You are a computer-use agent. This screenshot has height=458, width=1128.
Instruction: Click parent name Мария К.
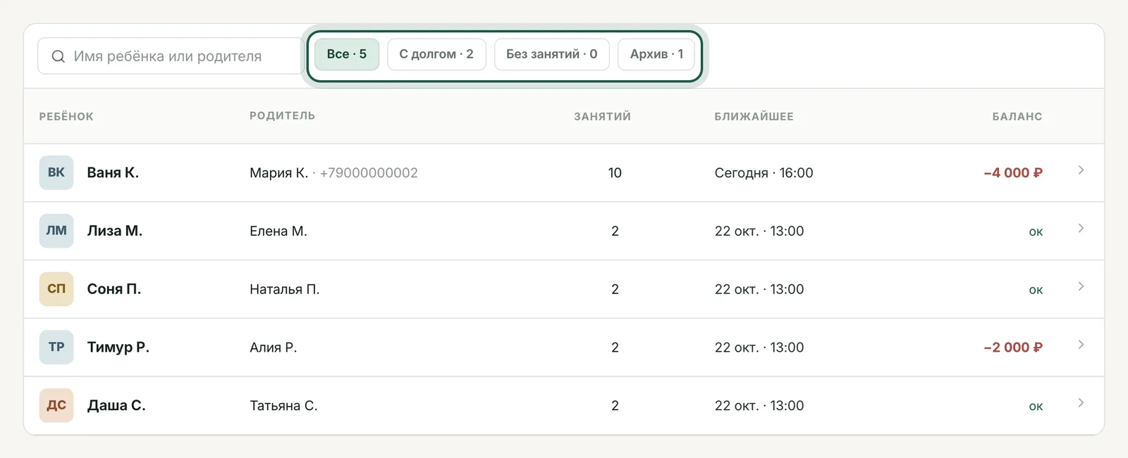click(278, 173)
